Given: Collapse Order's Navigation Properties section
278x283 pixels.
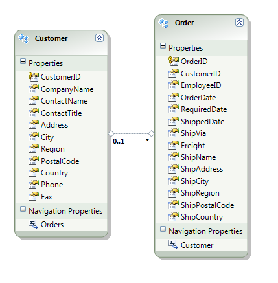Looking at the screenshot, I should tap(163, 229).
